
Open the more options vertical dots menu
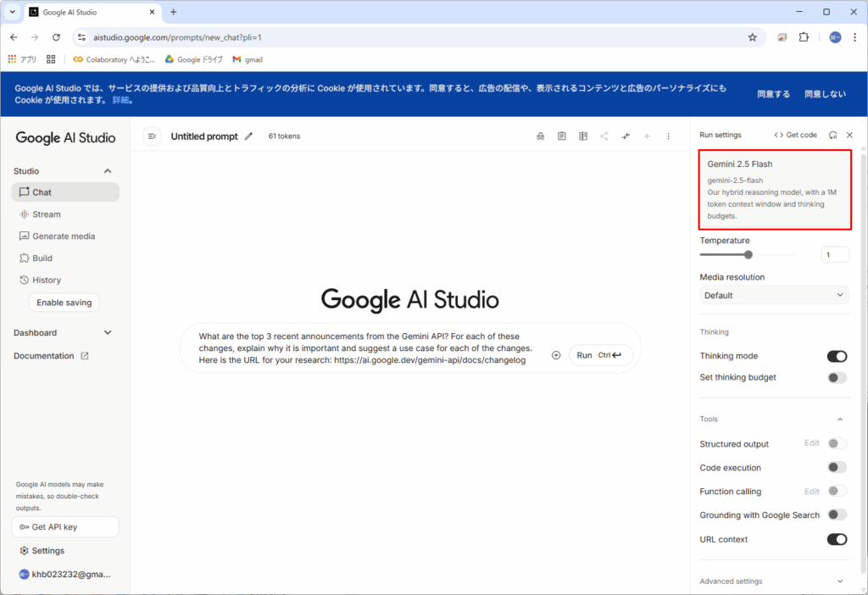[x=668, y=136]
